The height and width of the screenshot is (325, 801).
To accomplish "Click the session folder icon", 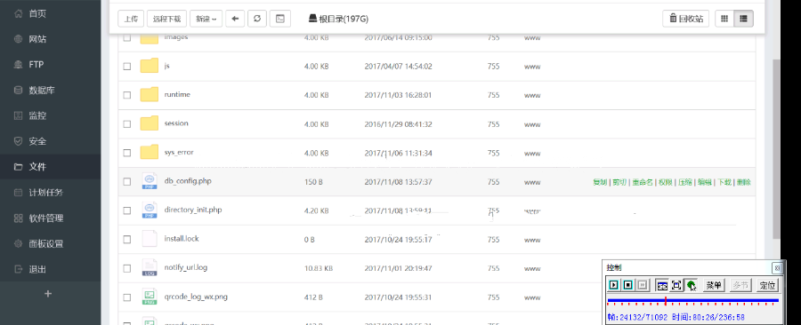I will point(150,123).
